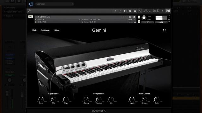Image resolution: width=202 pixels, height=113 pixels.
Task: Open the Kontakt save disk menu
Action: coord(125,11)
